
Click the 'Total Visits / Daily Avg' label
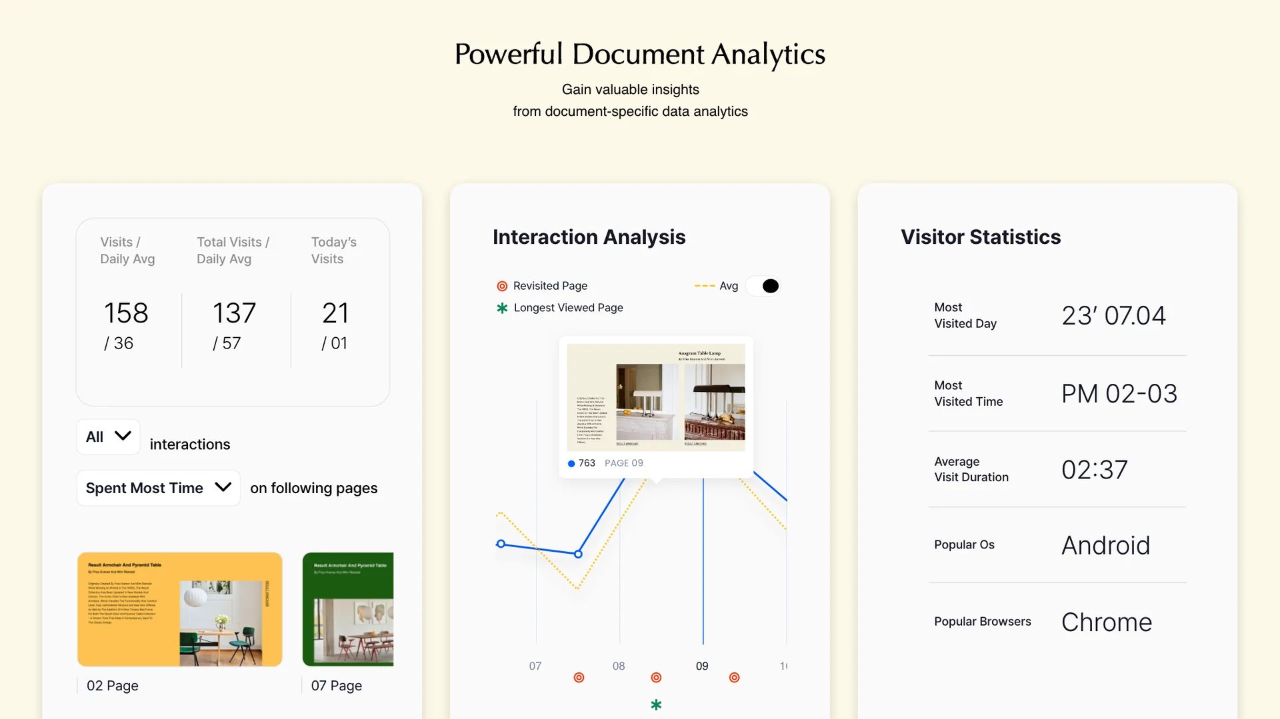click(x=233, y=251)
